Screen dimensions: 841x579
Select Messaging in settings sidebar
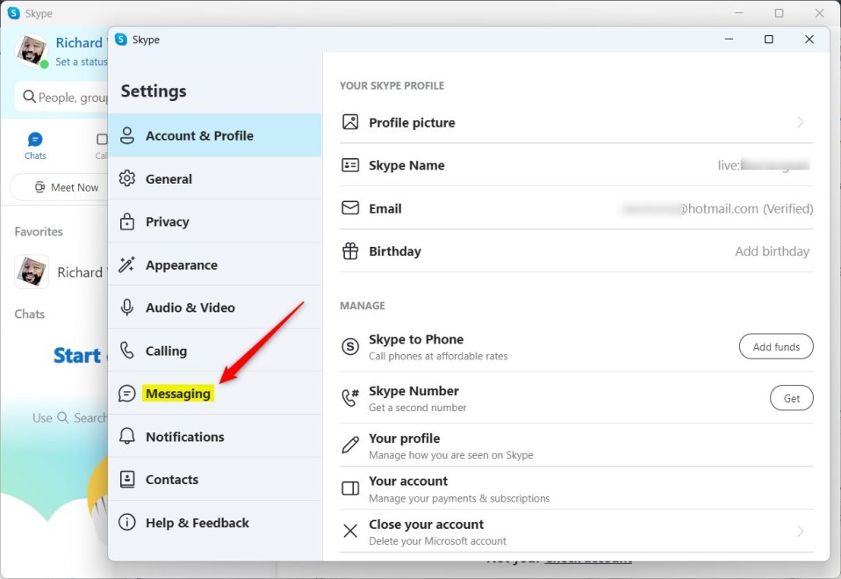214,394
